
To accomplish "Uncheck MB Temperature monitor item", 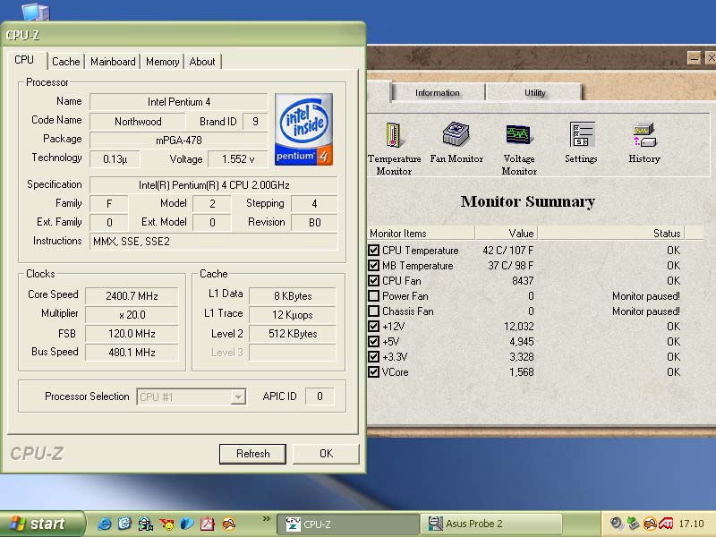I will (373, 265).
